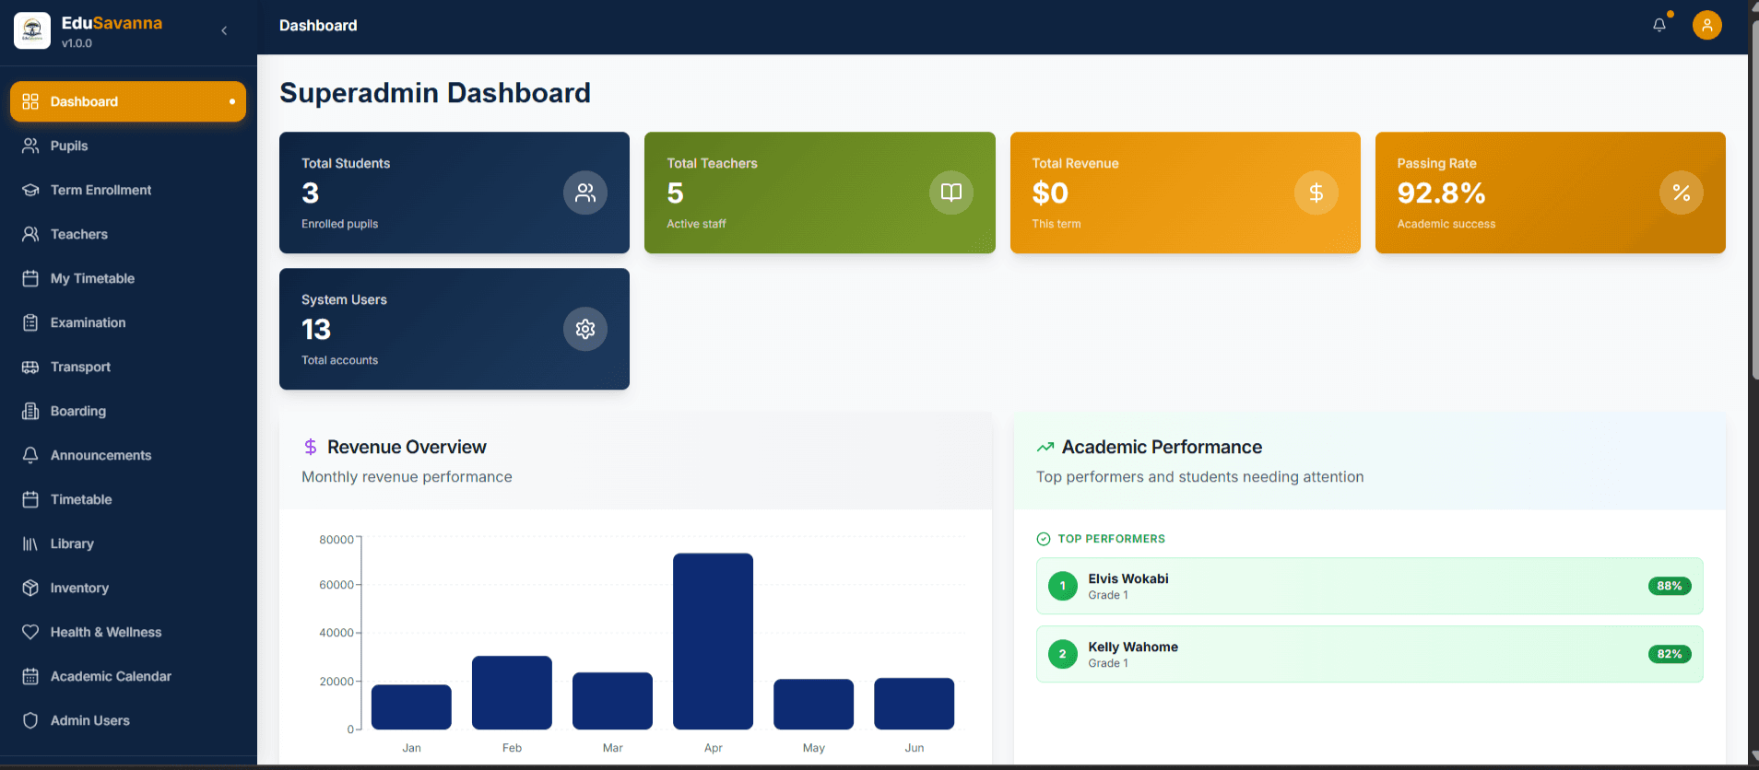
Task: Click the Passing Rate percent icon
Action: click(x=1682, y=192)
